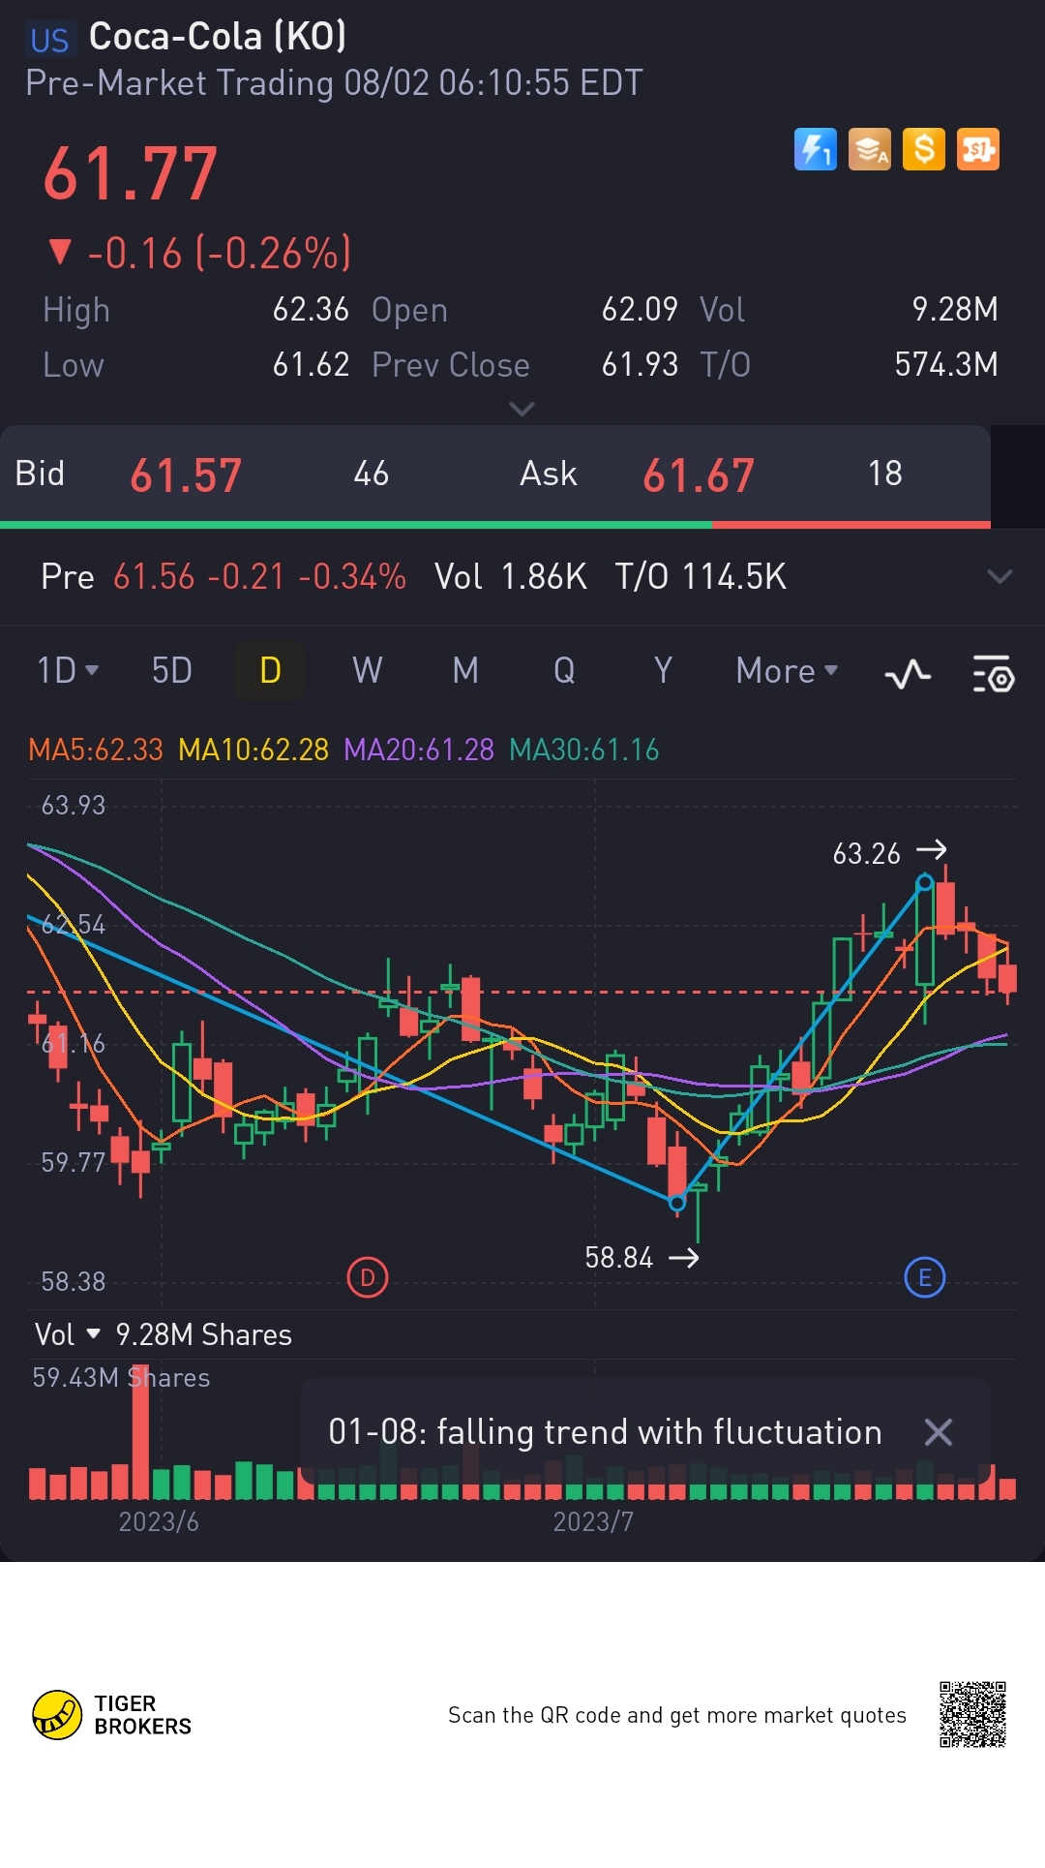Tap the Scan the QR code text
This screenshot has height=1868, width=1045.
click(677, 1715)
